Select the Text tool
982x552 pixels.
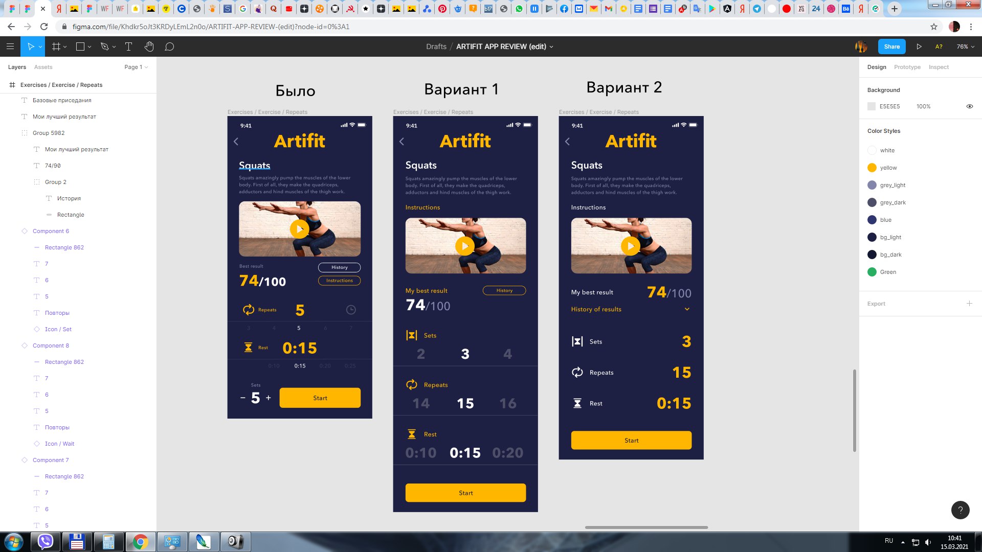coord(128,47)
